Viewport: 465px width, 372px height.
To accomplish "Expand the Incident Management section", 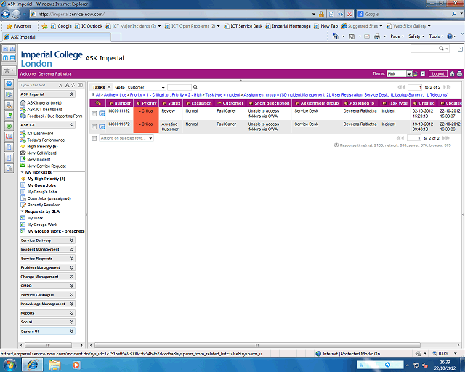I will [48, 249].
